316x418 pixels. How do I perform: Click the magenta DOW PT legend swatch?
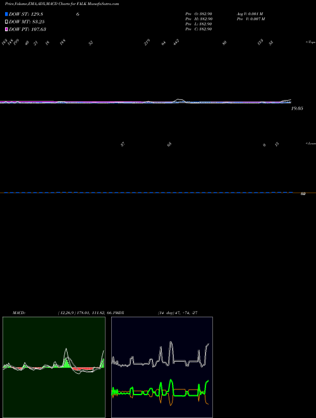(6, 29)
